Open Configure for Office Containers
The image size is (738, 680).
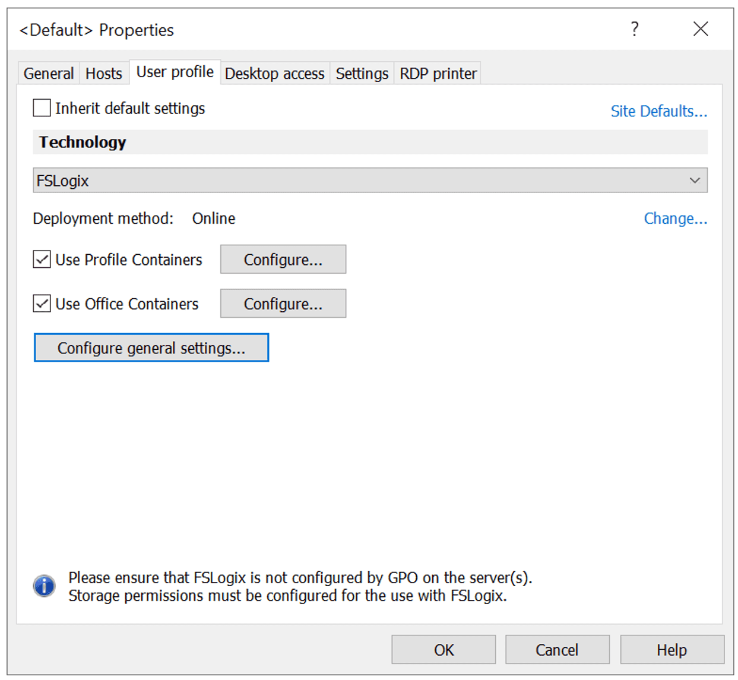283,303
